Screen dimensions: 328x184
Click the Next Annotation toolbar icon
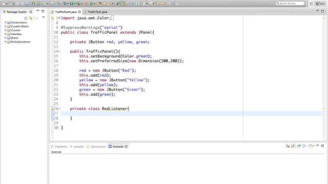point(143,4)
